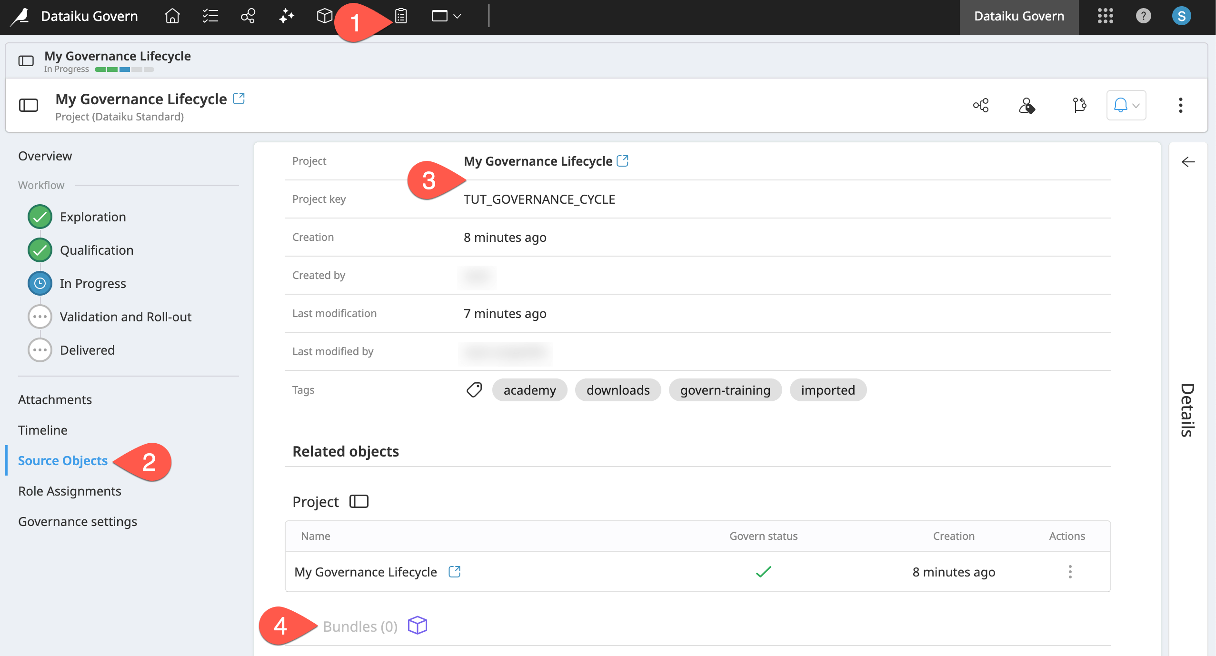
Task: Open the user profile avatar S
Action: click(x=1181, y=16)
